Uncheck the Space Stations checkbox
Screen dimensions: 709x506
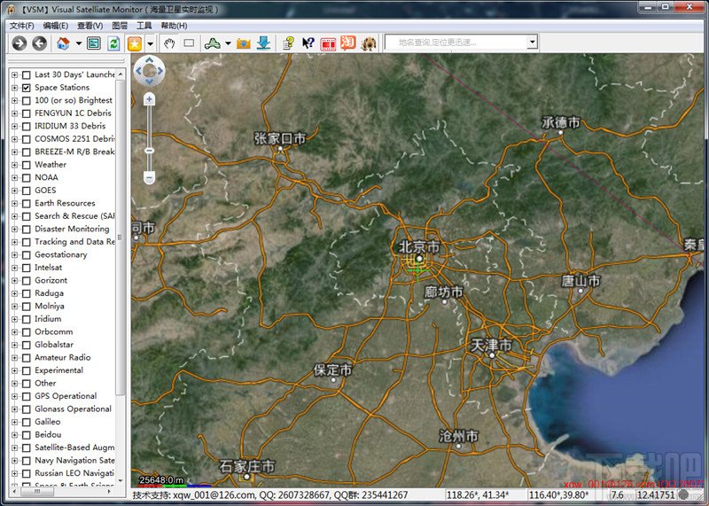pos(27,88)
